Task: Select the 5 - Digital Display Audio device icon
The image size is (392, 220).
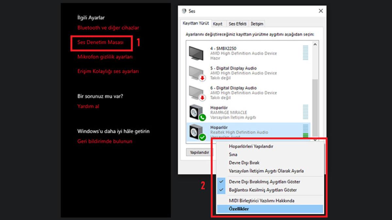Action: (197, 73)
